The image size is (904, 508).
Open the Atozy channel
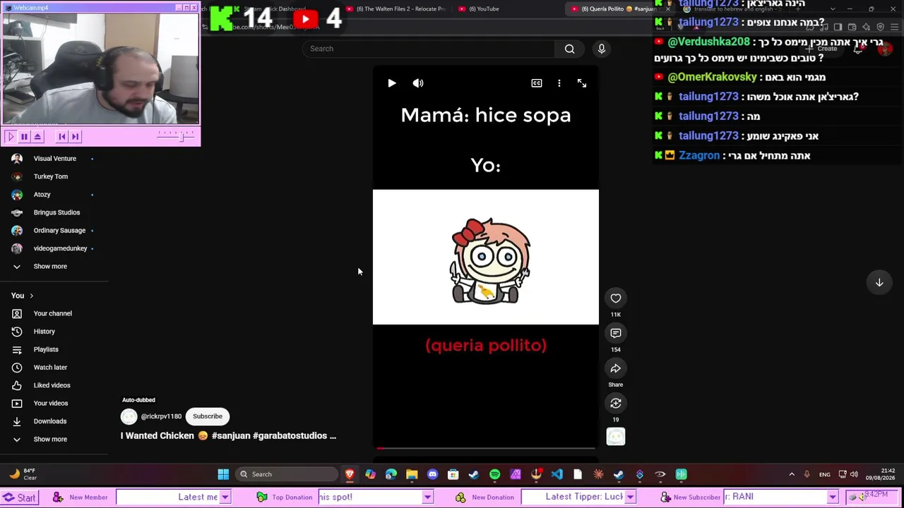[x=42, y=195]
